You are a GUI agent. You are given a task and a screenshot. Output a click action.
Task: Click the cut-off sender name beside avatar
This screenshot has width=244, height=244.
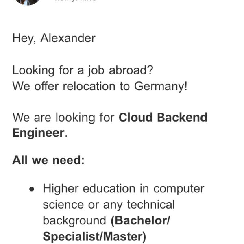click(x=76, y=1)
